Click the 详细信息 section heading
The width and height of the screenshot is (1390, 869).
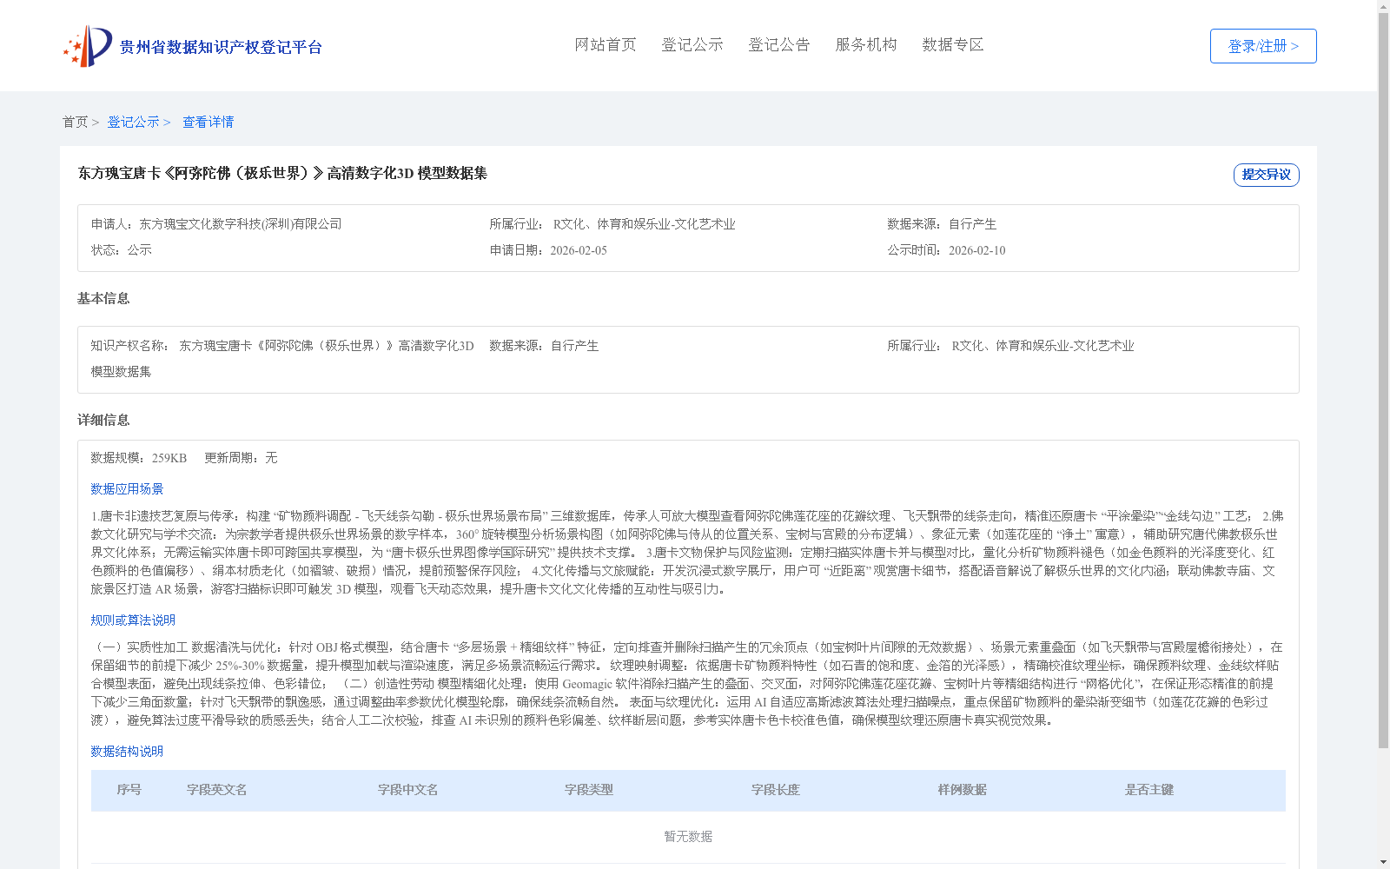point(103,420)
